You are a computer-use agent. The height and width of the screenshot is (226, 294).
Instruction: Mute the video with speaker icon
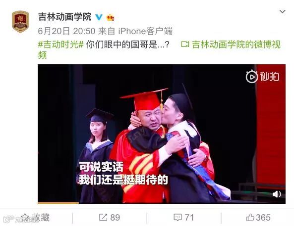pos(277,194)
